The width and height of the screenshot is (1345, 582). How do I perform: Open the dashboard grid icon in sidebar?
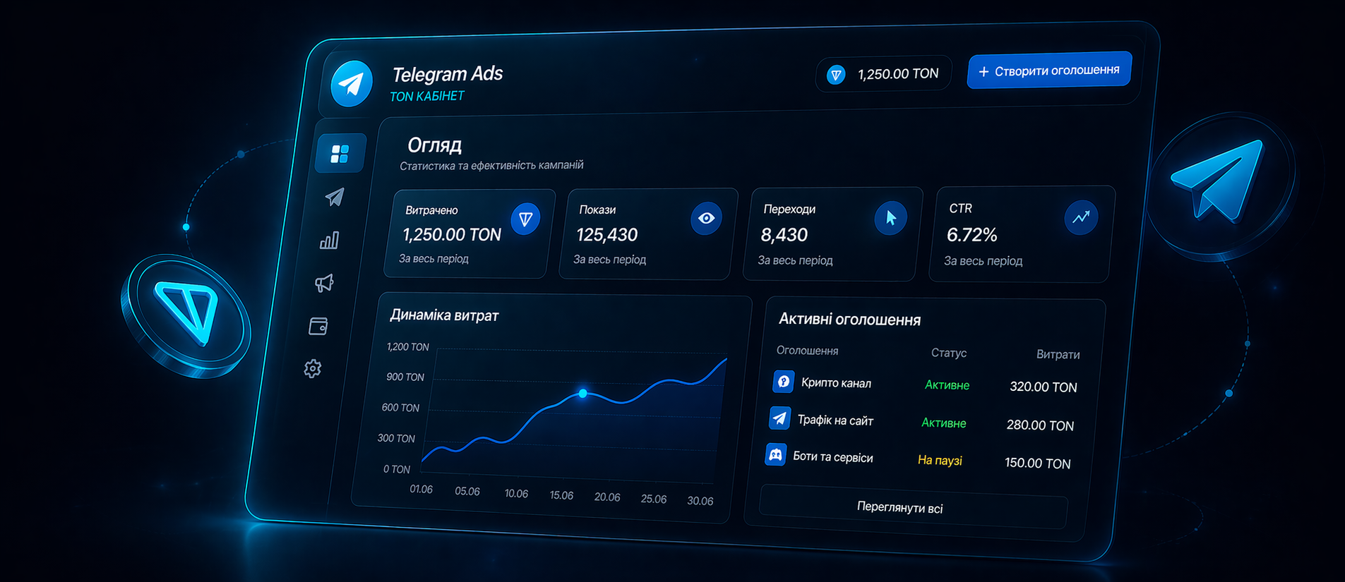(340, 153)
